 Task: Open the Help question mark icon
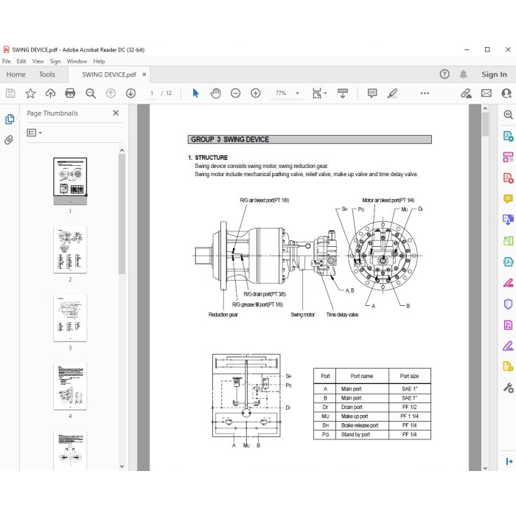click(444, 74)
